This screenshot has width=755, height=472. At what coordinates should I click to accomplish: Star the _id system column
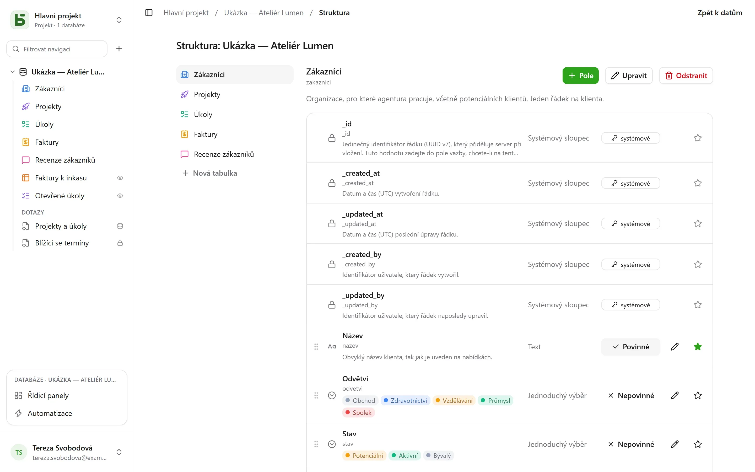click(698, 138)
